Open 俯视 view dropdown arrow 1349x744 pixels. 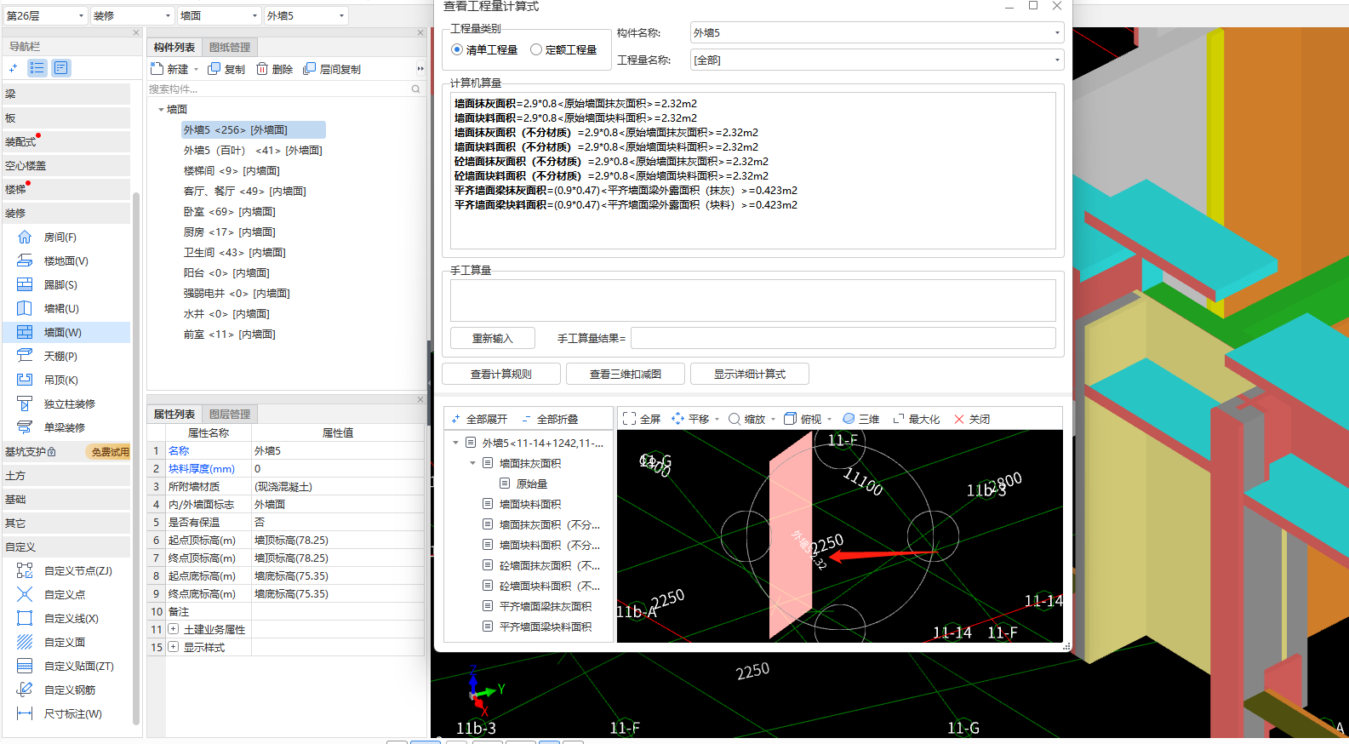829,420
